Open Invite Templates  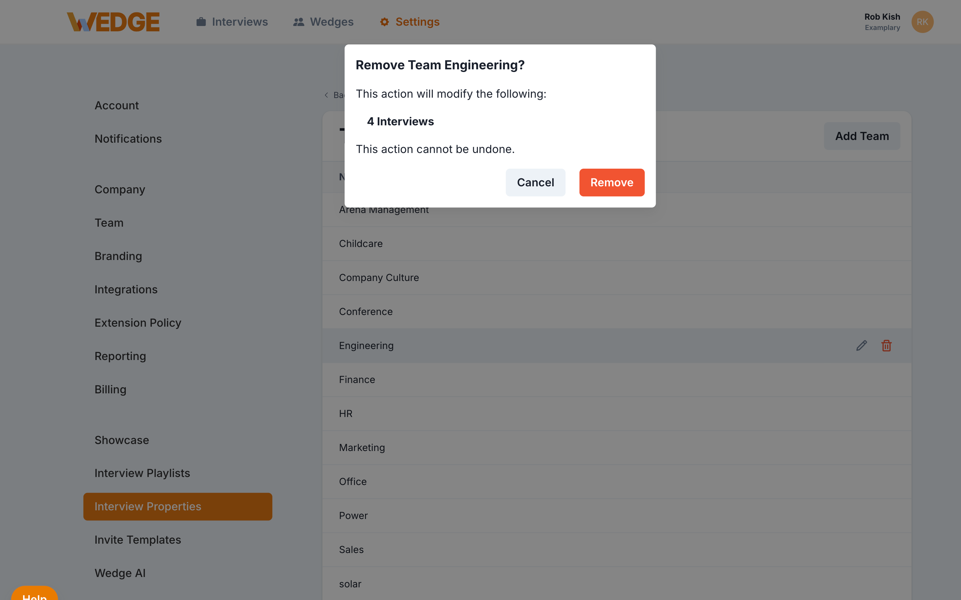pyautogui.click(x=138, y=540)
